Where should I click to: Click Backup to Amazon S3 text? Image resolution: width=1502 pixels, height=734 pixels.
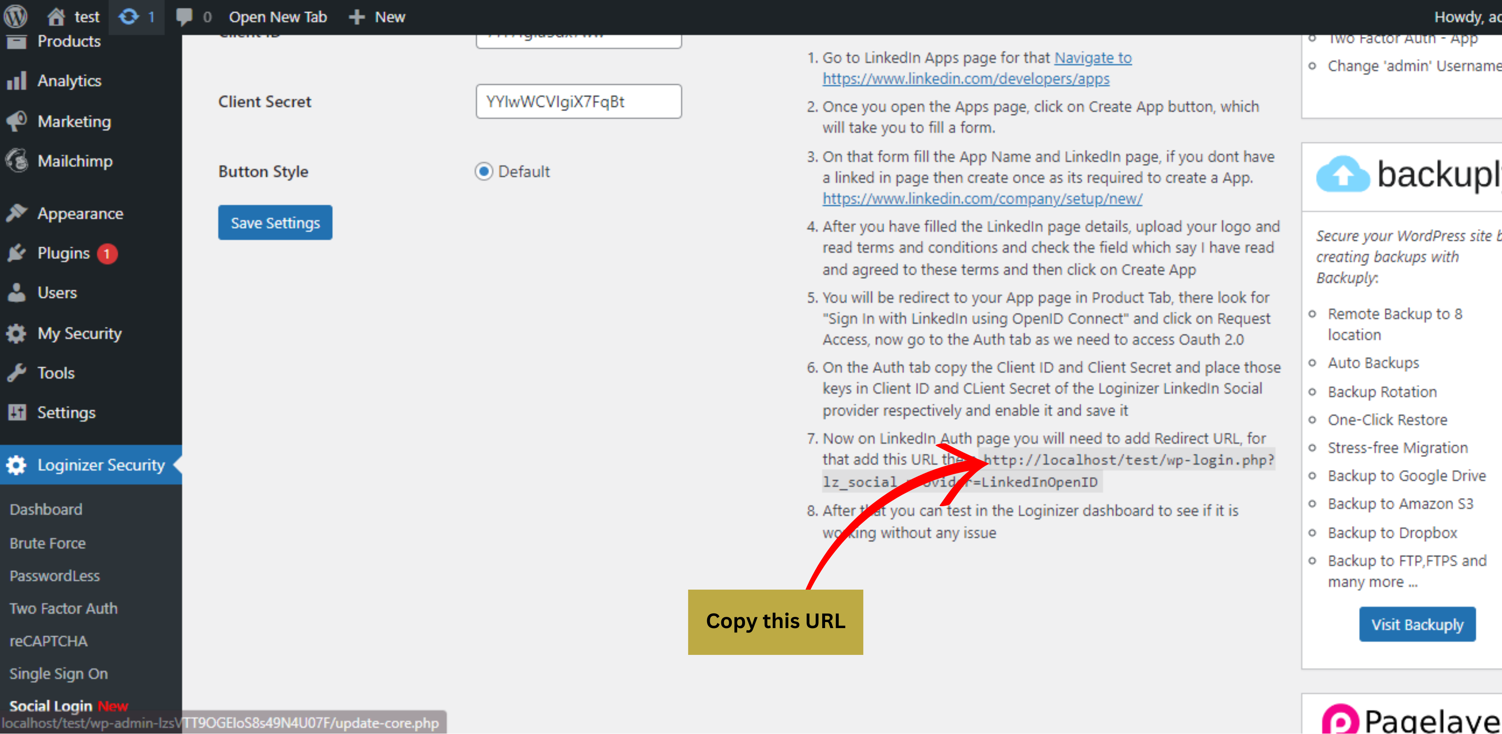(x=1400, y=504)
